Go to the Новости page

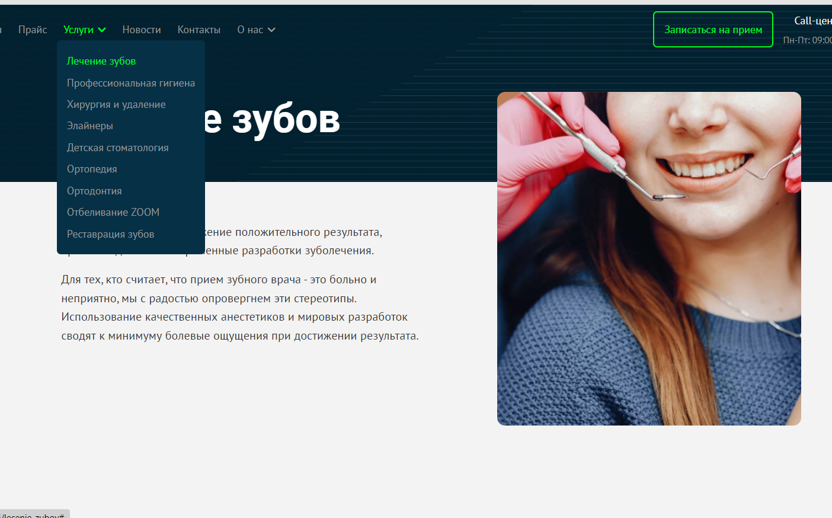tap(142, 30)
